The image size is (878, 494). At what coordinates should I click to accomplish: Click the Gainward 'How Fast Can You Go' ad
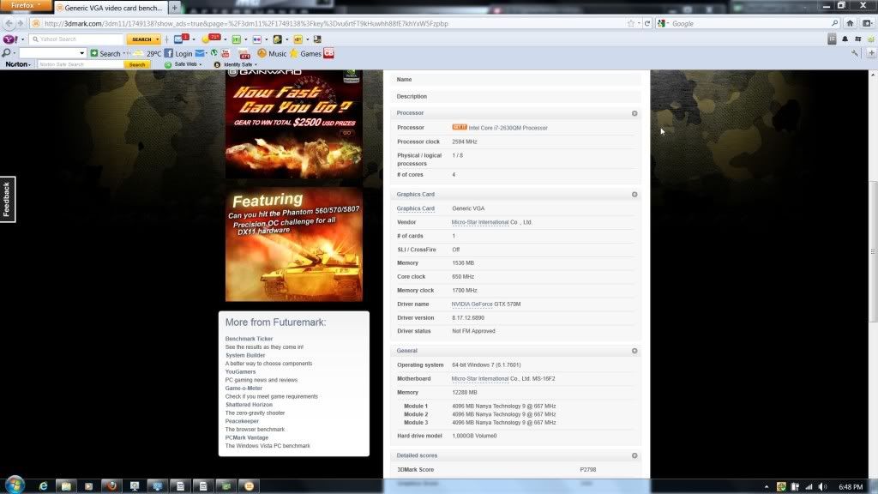pyautogui.click(x=294, y=124)
